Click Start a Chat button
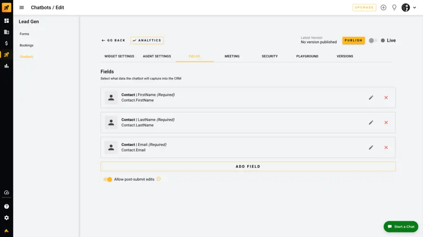This screenshot has height=237, width=423. click(x=401, y=227)
